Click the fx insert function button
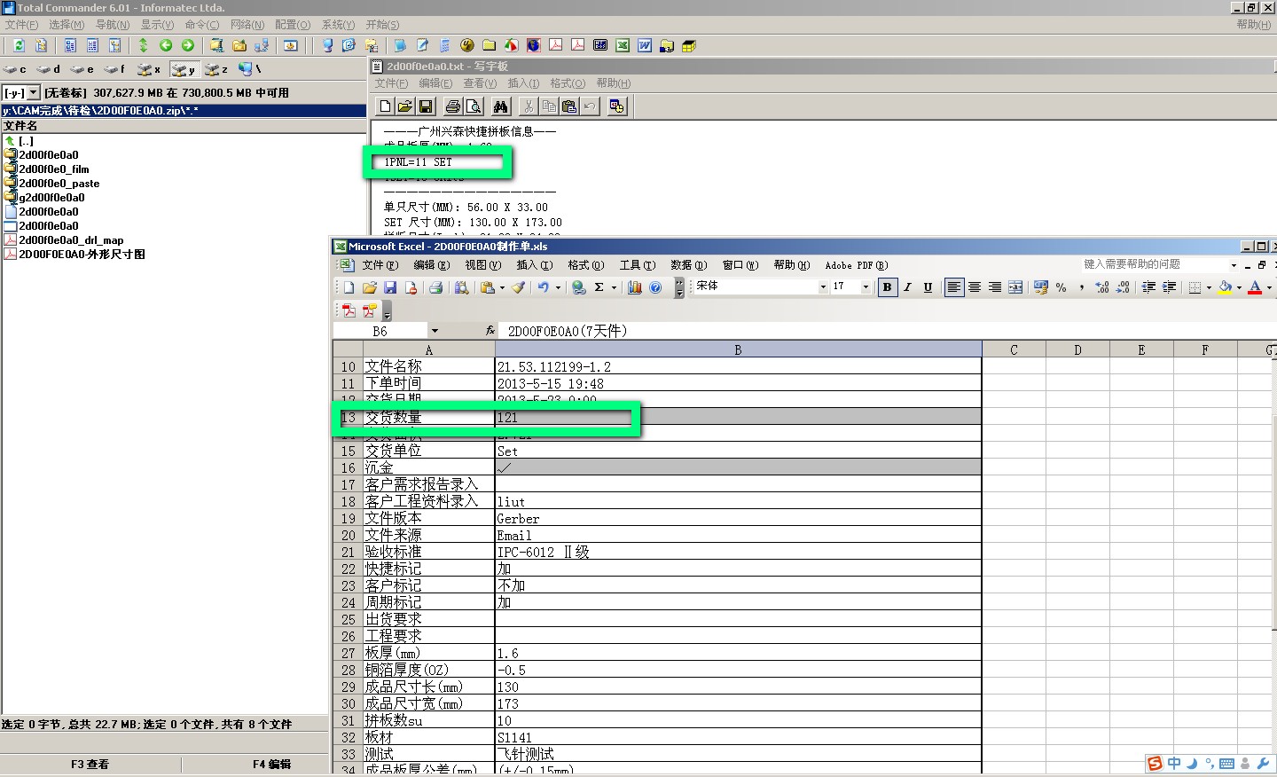1277x777 pixels. point(490,331)
